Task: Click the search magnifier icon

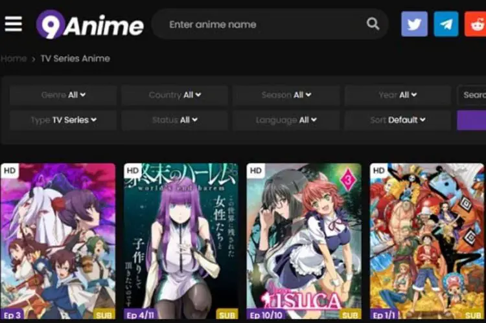Action: tap(373, 24)
